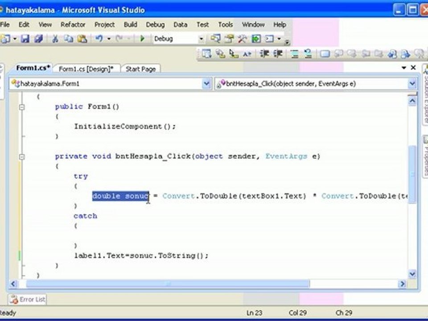Open the Help menu
The width and height of the screenshot is (428, 321).
[280, 25]
